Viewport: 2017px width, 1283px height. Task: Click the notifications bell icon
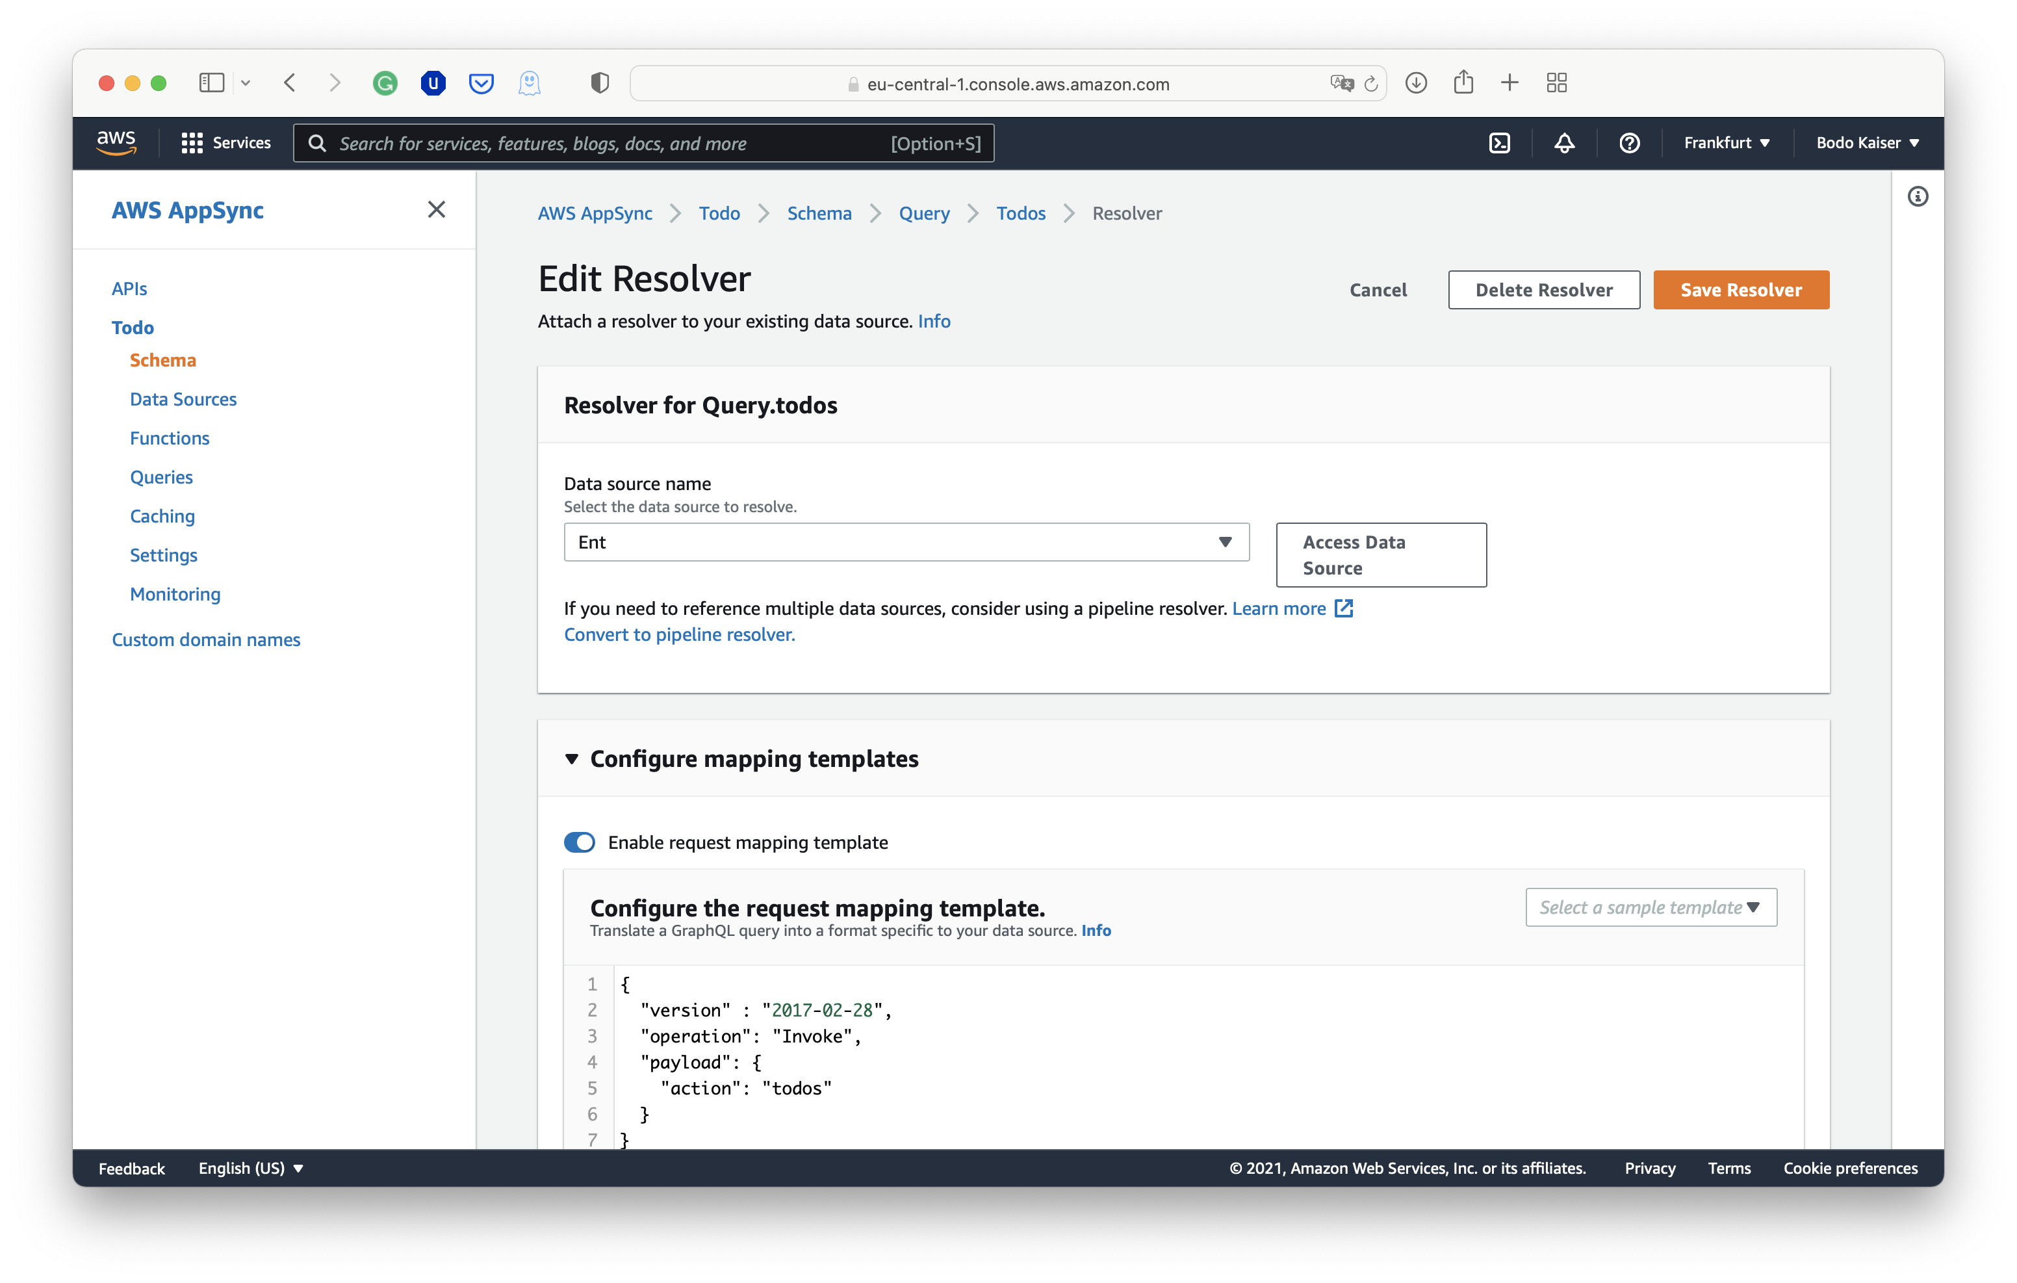pyautogui.click(x=1564, y=142)
